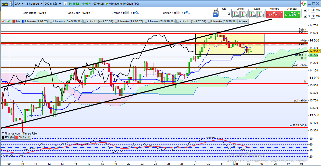
Task: Click the polar Hebdo line label
Action: [299, 65]
